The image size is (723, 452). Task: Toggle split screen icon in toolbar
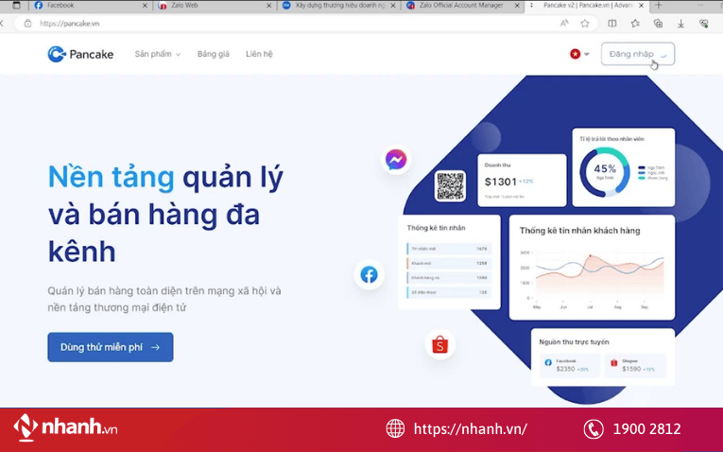point(611,23)
